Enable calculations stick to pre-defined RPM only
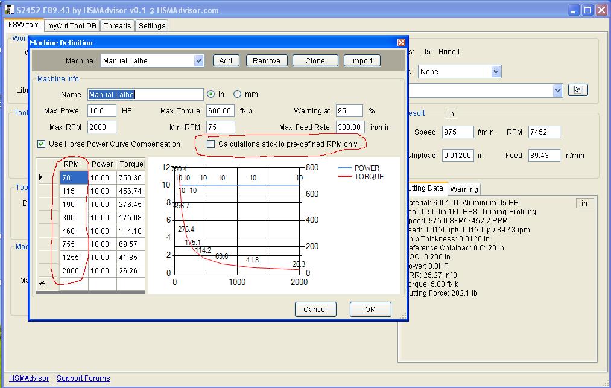611x388 pixels. (x=211, y=144)
